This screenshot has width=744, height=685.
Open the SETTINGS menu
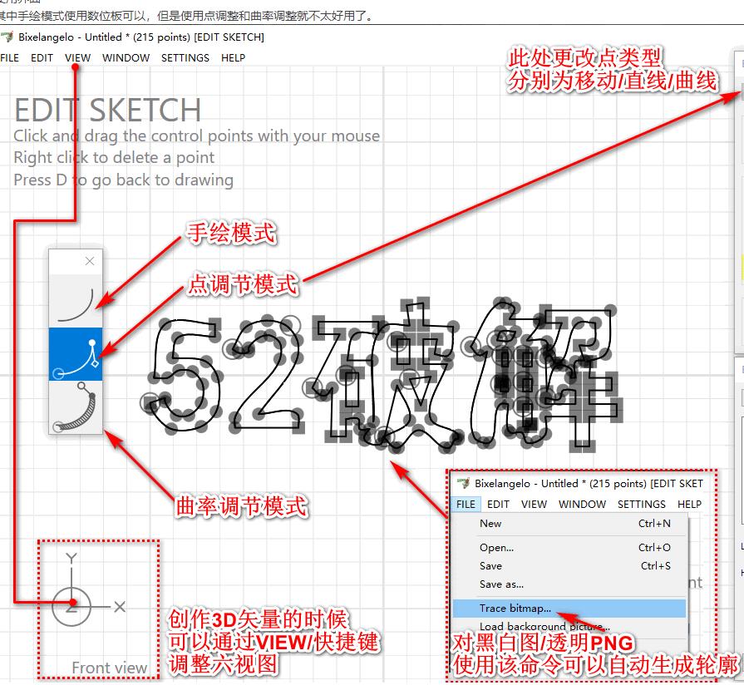click(185, 58)
